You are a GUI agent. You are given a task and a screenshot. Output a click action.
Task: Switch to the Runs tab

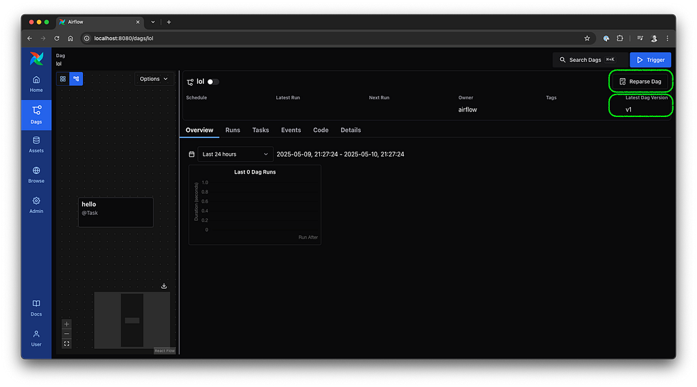coord(233,130)
